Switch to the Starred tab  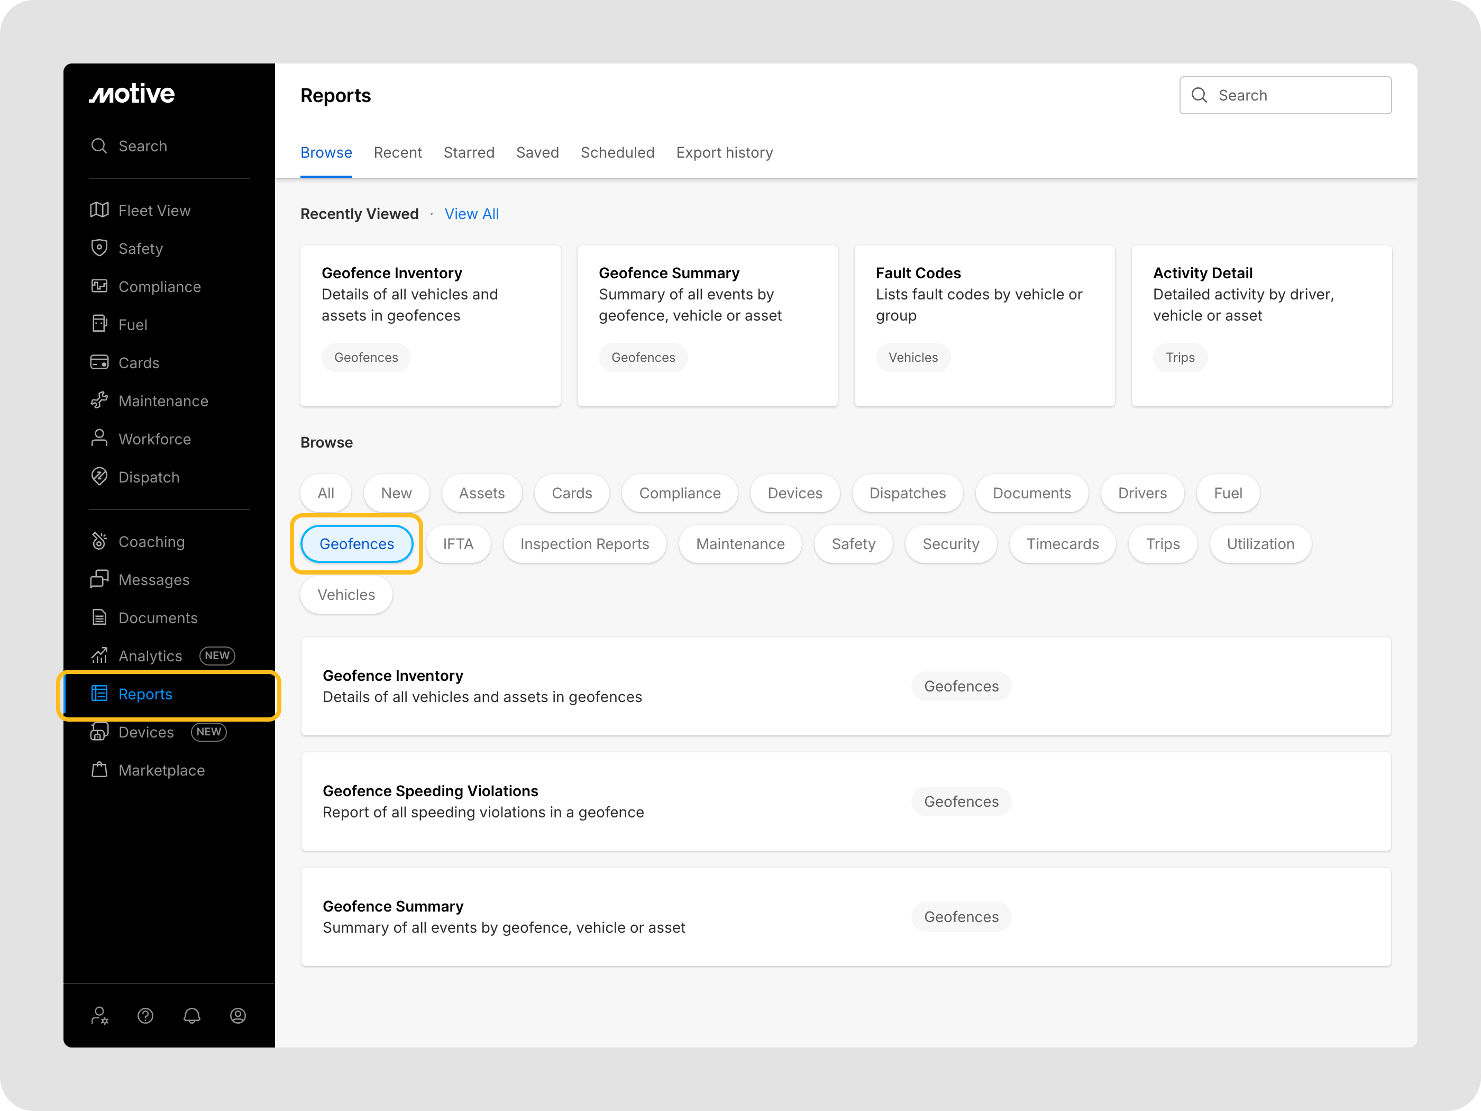[x=469, y=153]
